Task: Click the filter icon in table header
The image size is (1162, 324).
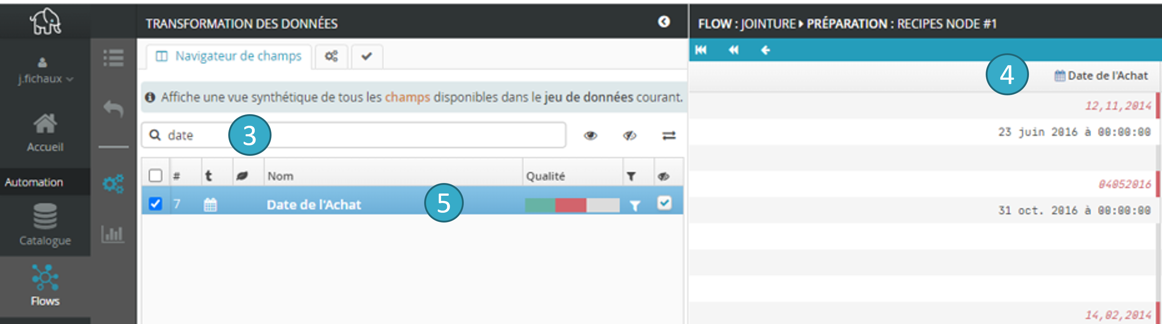Action: pos(631,176)
